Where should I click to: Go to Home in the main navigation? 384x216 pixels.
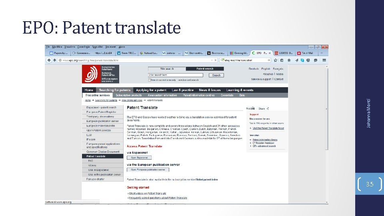coord(89,90)
